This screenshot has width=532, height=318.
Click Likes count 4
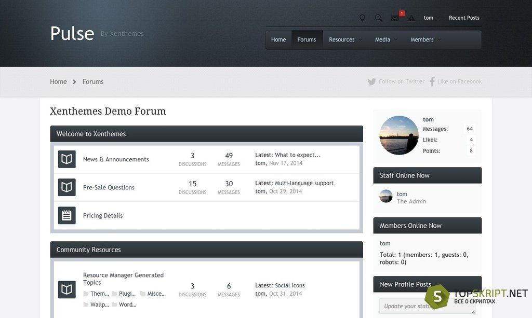tap(471, 140)
